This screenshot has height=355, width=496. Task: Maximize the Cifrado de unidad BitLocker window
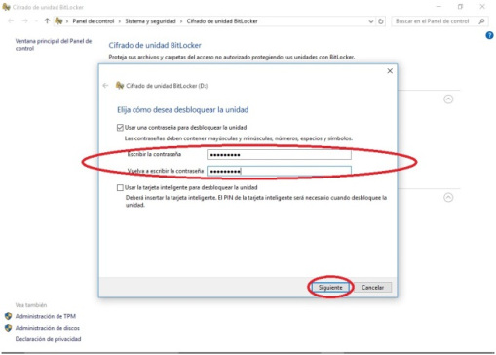click(x=460, y=7)
